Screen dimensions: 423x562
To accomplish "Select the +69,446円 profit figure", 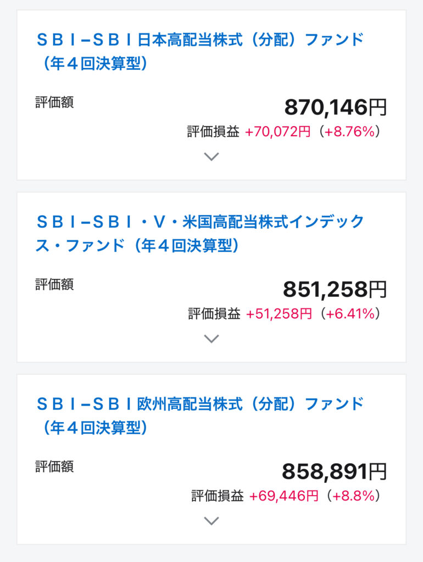I will 284,496.
